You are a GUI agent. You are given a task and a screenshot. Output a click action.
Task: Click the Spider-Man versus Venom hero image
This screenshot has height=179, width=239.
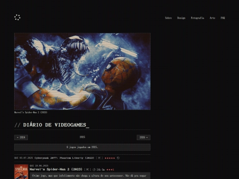click(x=82, y=72)
